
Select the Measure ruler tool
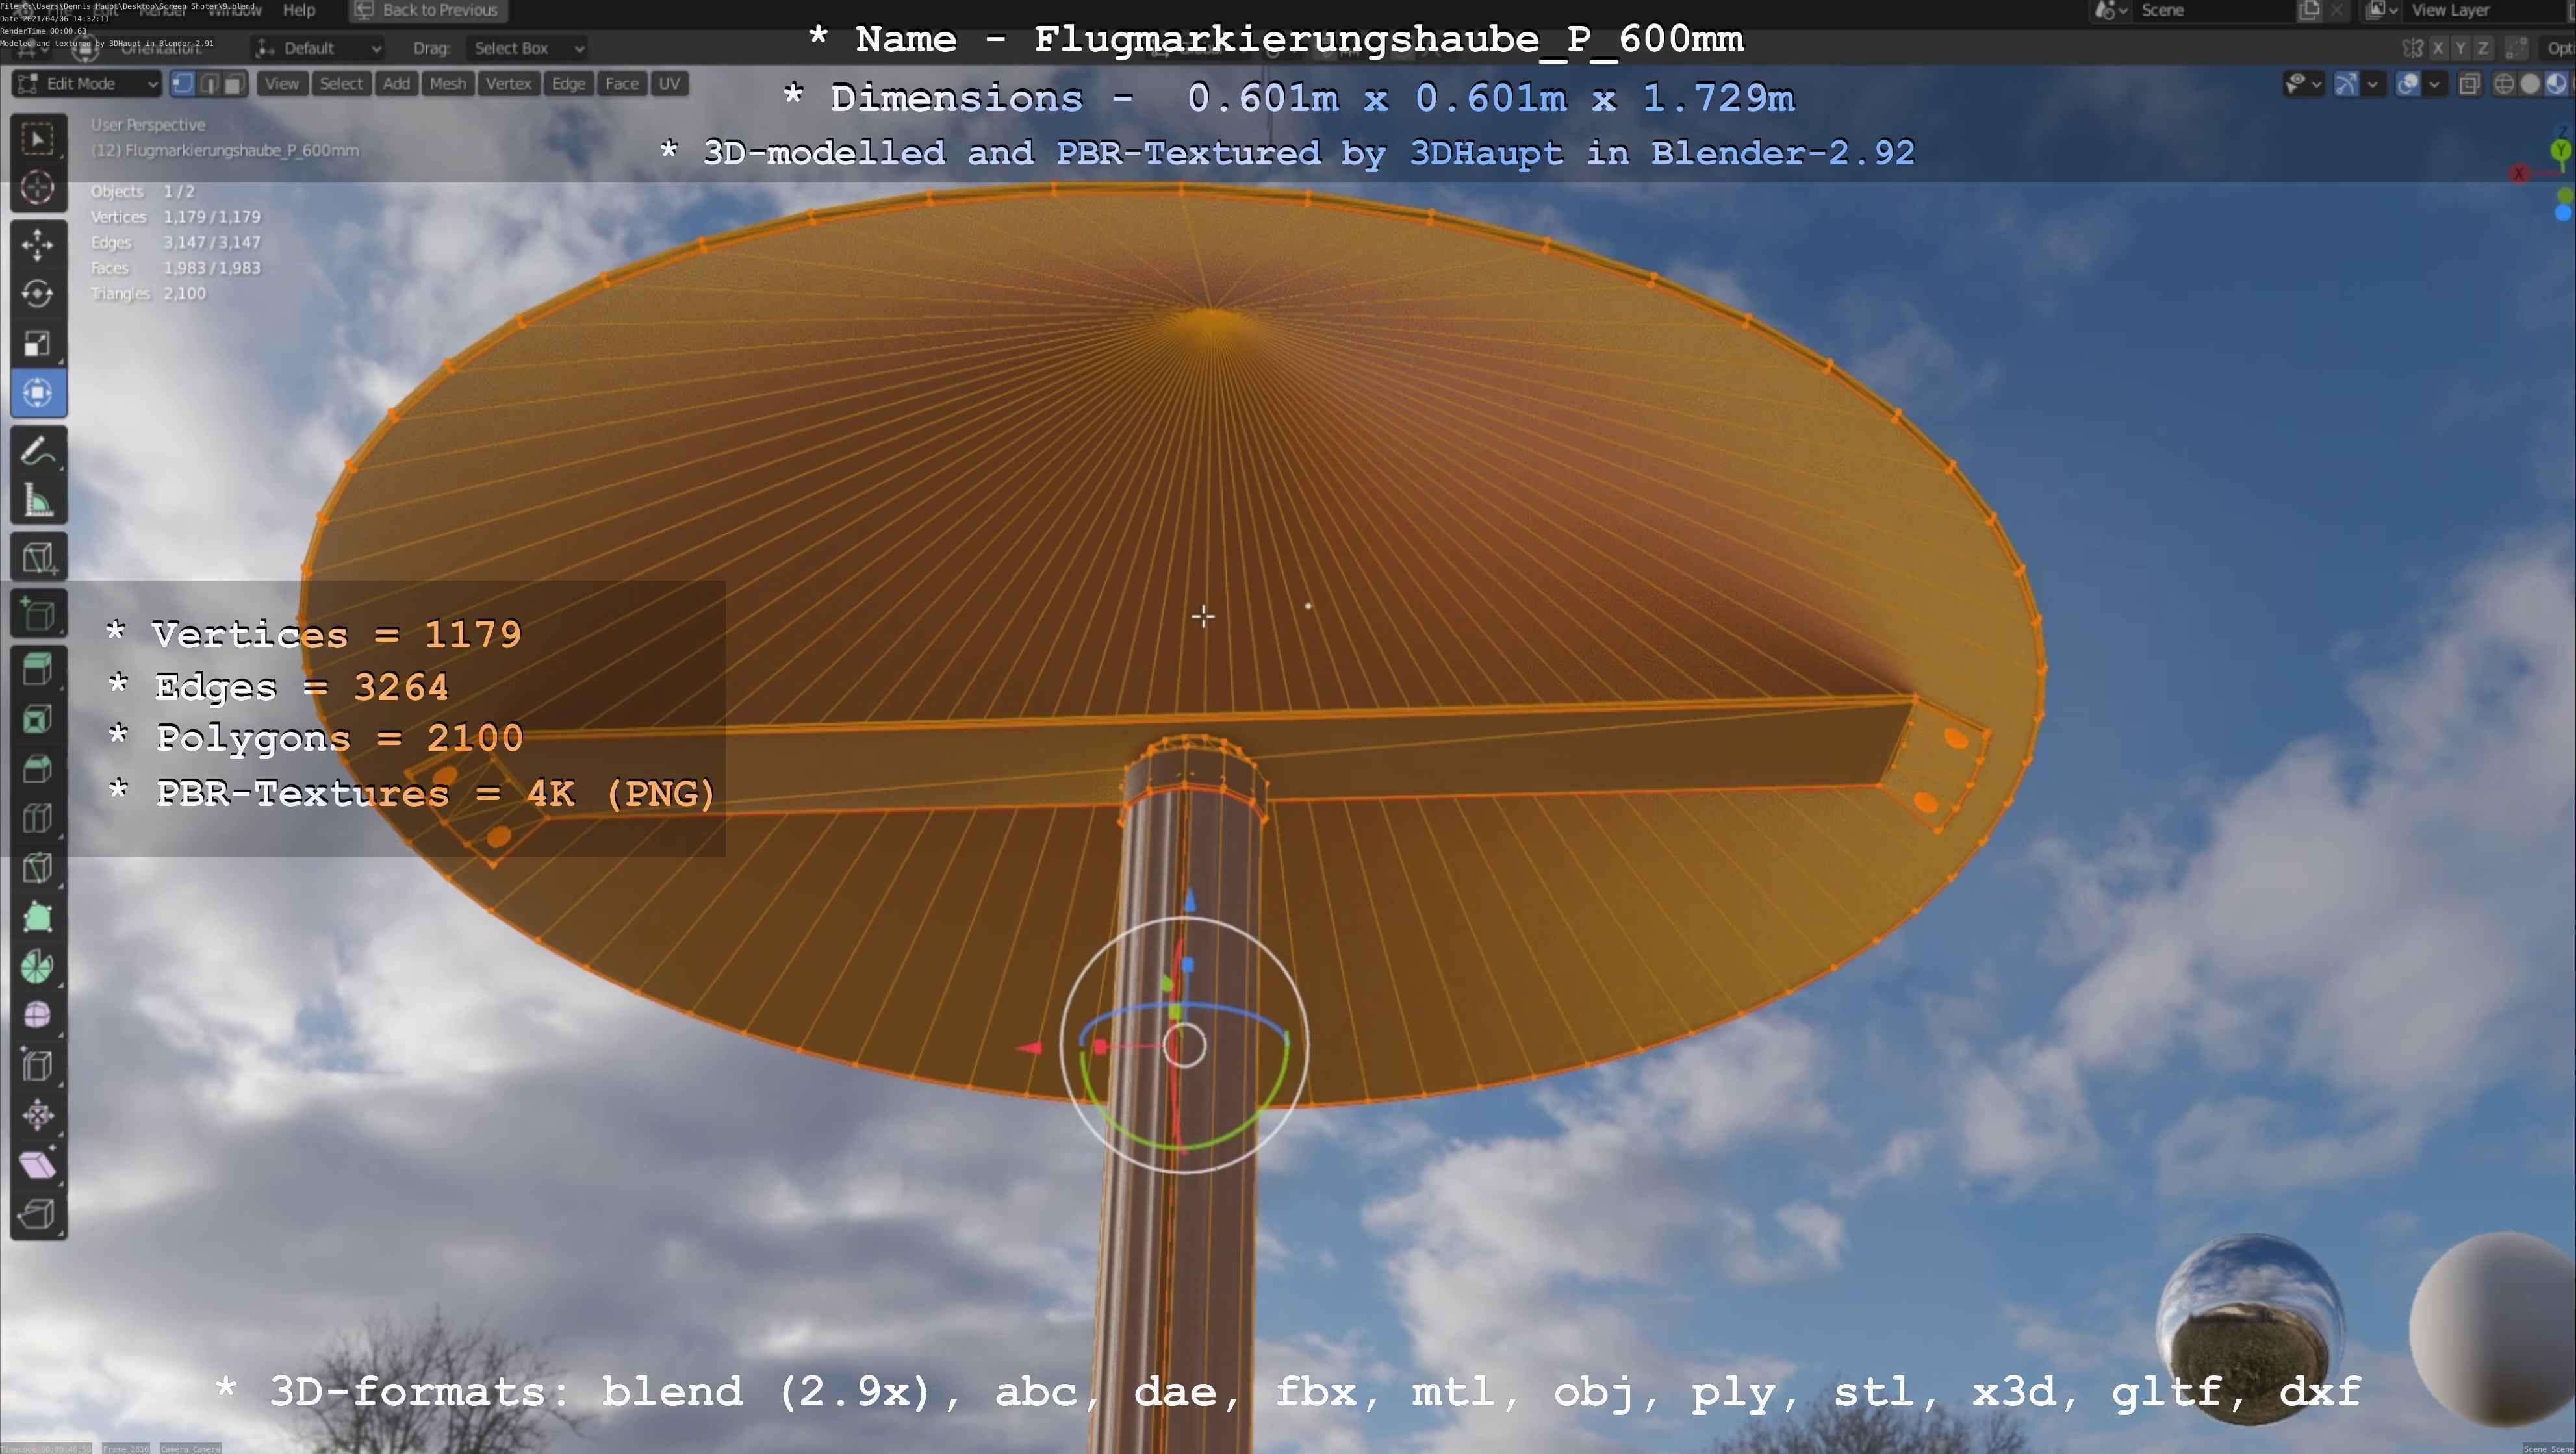click(x=38, y=501)
